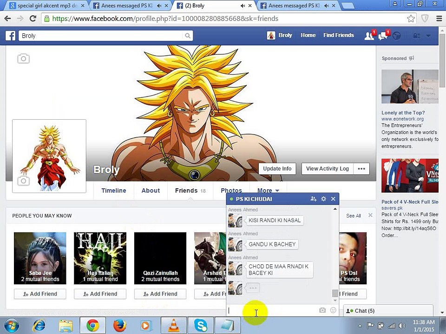The width and height of the screenshot is (446, 334).
Task: Click profile picture camera icon
Action: 23,180
